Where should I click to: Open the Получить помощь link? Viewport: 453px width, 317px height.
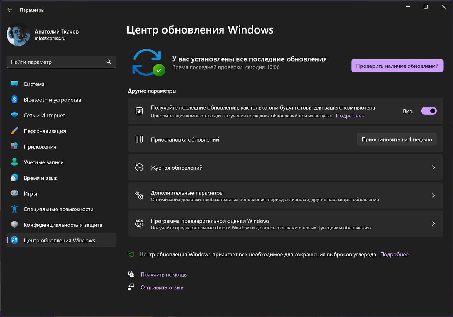coord(163,274)
